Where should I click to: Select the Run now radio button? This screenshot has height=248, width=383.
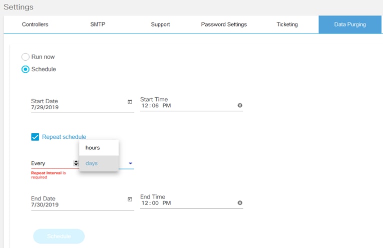click(x=26, y=57)
